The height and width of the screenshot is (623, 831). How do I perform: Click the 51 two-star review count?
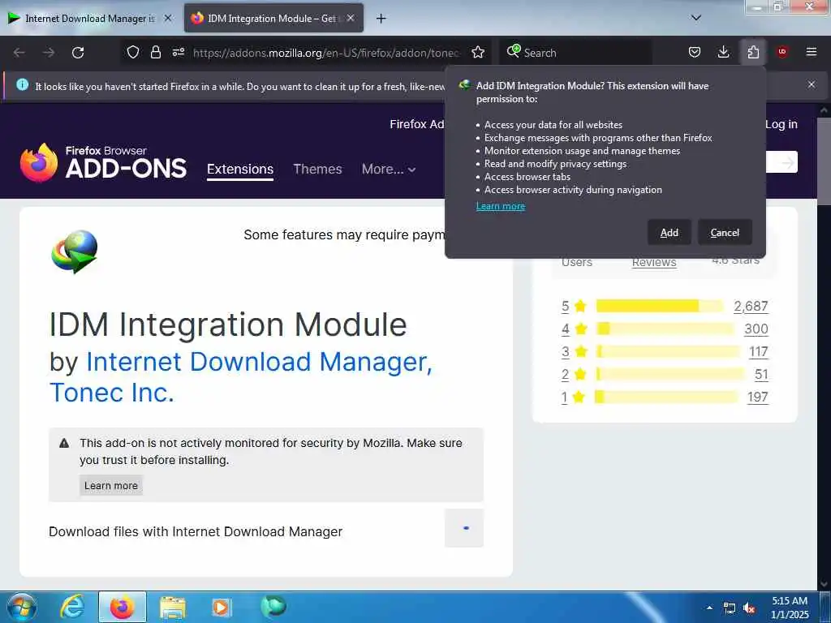click(x=761, y=374)
